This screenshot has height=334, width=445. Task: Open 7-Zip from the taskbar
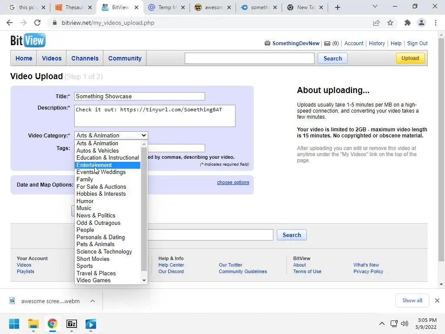pos(72,324)
